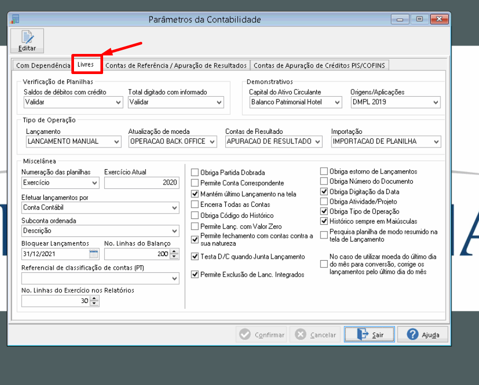479x385 pixels.
Task: Toggle Permite fechamento com contas contra natureza
Action: [195, 240]
